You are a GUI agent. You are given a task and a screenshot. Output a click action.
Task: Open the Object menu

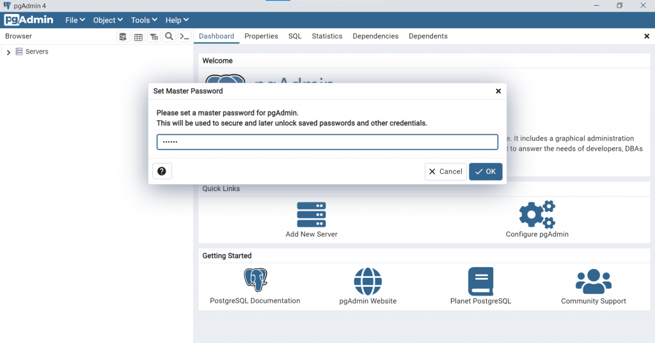[x=107, y=20]
